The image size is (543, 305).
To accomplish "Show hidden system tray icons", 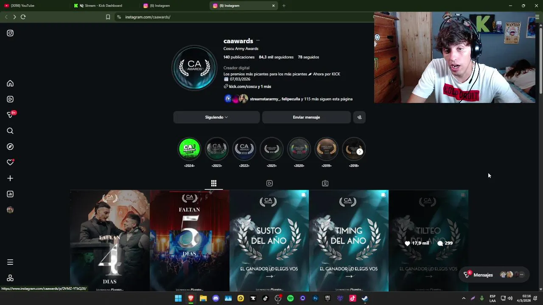I will tap(464, 298).
